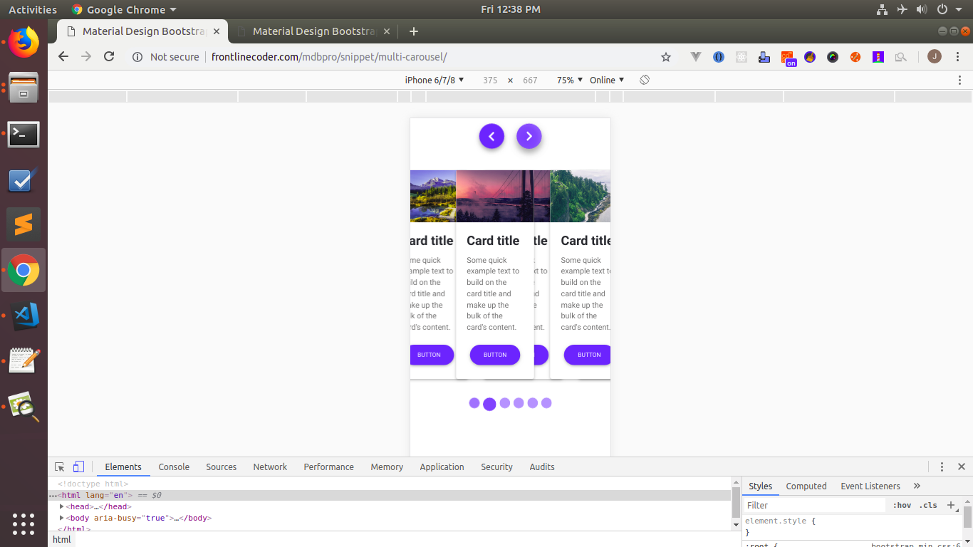This screenshot has height=547, width=973.
Task: Open the system power menu arrow
Action: (x=959, y=9)
